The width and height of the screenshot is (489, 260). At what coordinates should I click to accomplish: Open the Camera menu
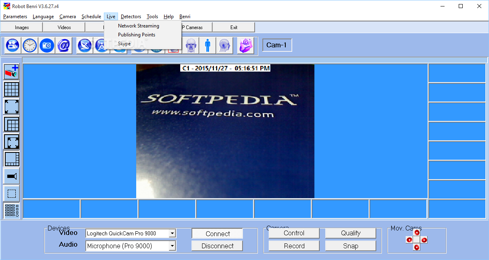click(67, 17)
